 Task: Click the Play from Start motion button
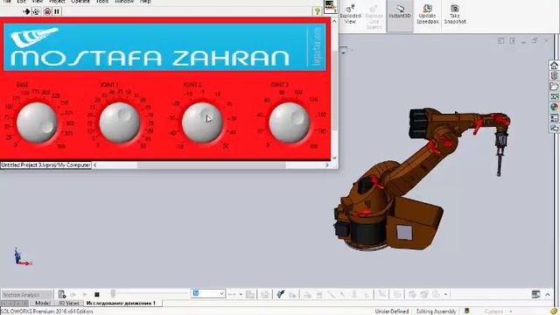point(73,294)
